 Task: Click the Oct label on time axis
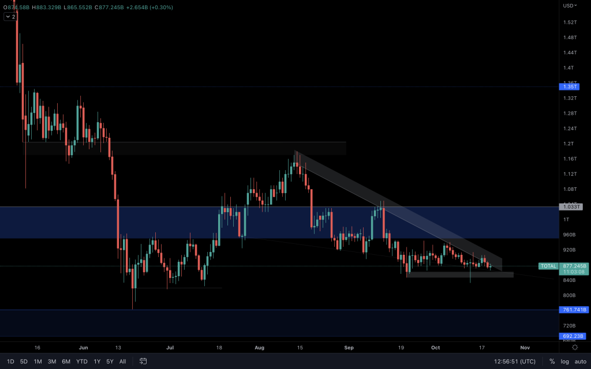point(435,348)
